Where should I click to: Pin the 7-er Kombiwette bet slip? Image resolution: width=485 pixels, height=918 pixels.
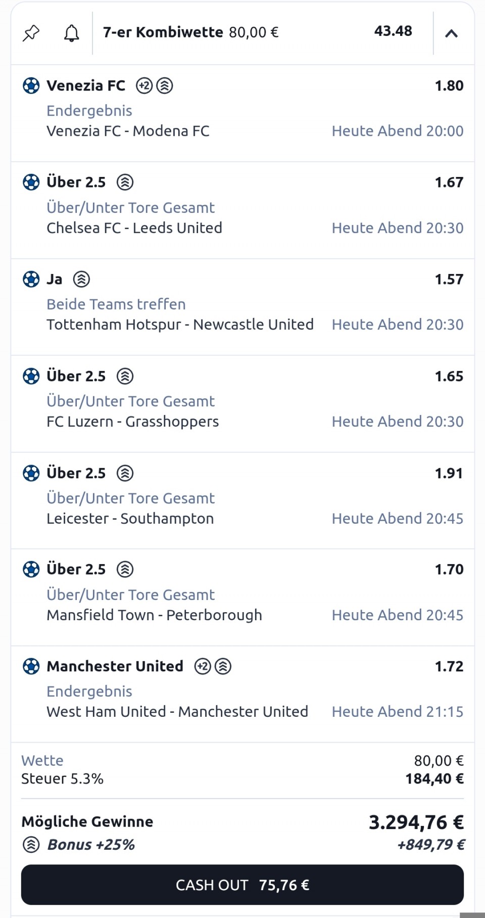point(31,33)
